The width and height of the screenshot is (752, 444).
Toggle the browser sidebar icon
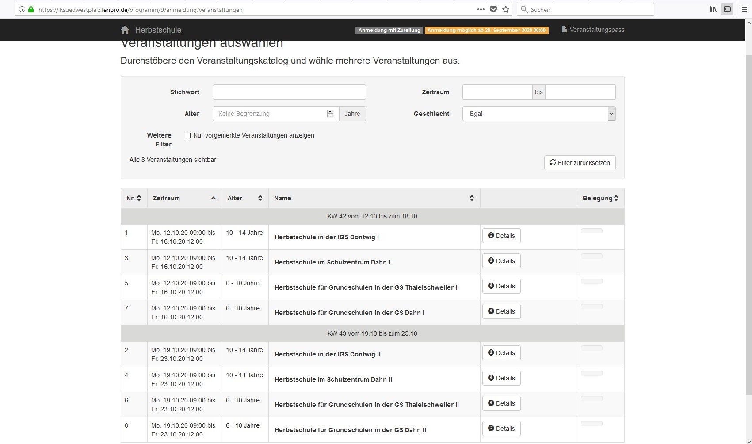pyautogui.click(x=727, y=9)
